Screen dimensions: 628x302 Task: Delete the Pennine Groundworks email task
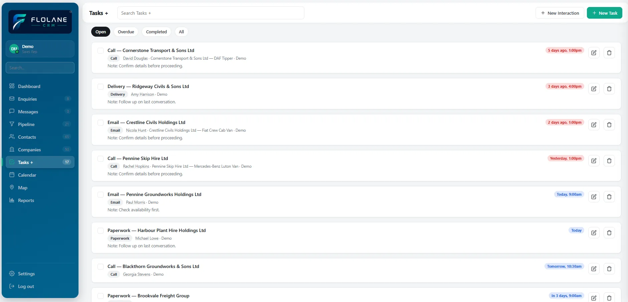click(609, 197)
